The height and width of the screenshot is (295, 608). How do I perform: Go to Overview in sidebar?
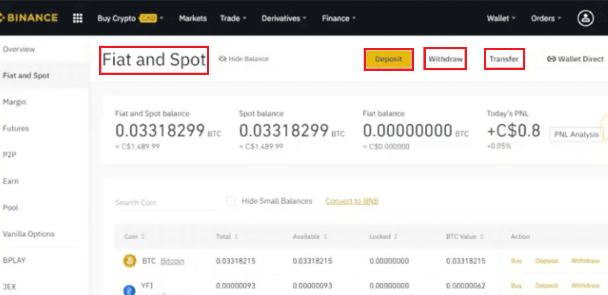point(19,49)
